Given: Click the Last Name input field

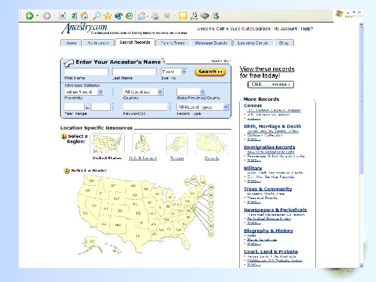Looking at the screenshot, I should pyautogui.click(x=134, y=72).
